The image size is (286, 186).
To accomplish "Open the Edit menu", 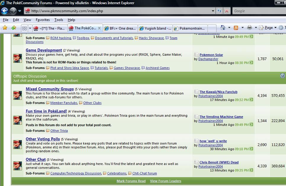I will 16,20.
